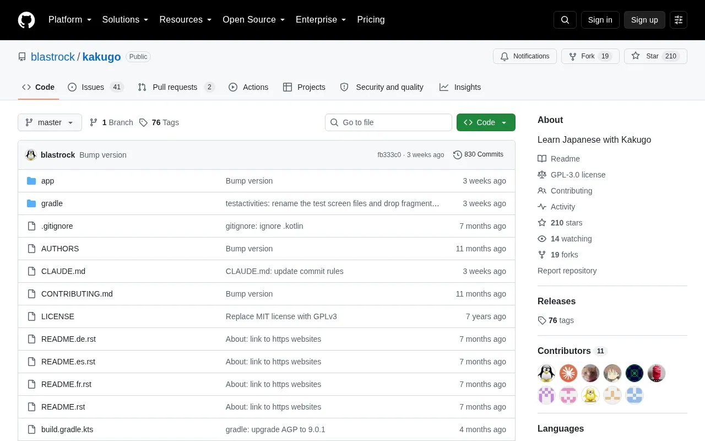Open the kakugo repository name link
The width and height of the screenshot is (705, 441).
(x=101, y=57)
